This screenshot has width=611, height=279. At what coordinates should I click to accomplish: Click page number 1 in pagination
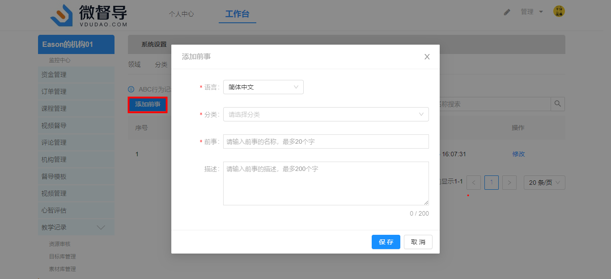click(x=492, y=183)
